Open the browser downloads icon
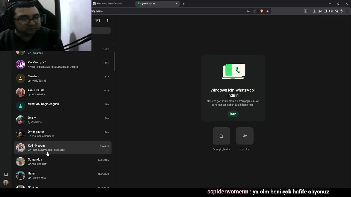 (314, 11)
